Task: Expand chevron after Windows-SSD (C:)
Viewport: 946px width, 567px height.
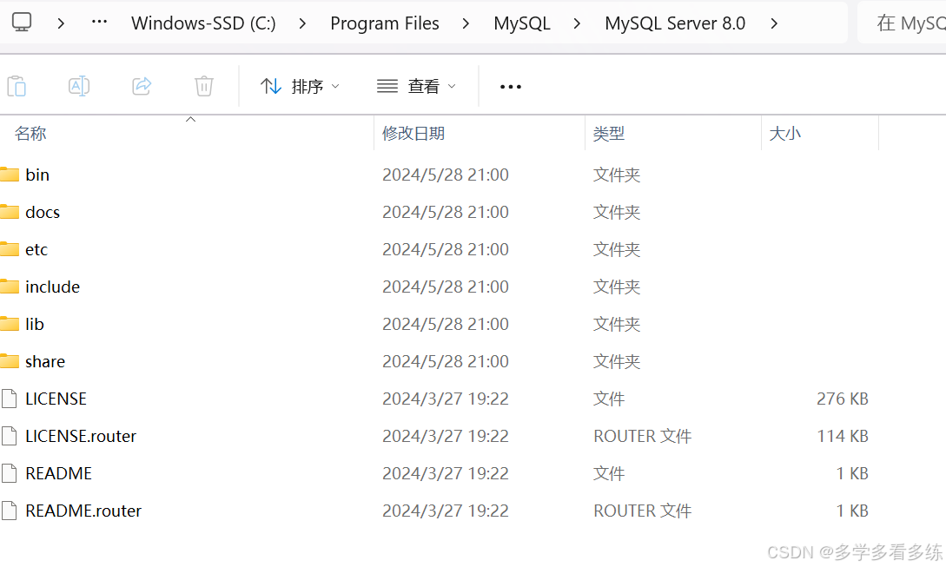Action: coord(302,23)
